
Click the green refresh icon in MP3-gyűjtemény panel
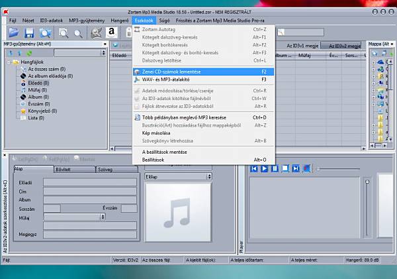29,53
